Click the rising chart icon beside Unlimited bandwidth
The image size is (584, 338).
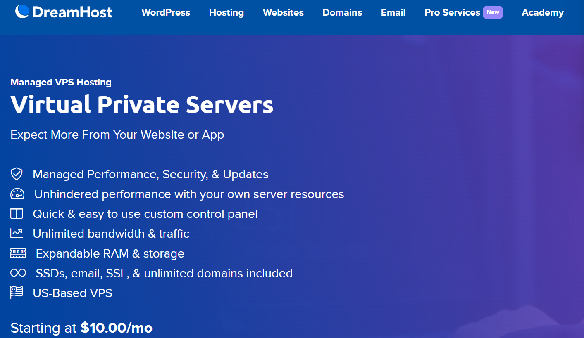[x=17, y=233]
